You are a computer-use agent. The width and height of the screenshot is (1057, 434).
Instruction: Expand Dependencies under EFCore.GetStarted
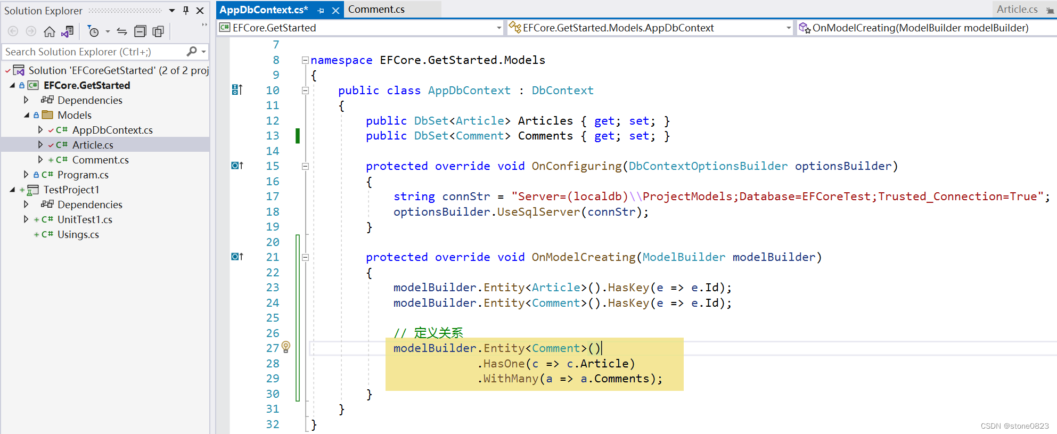26,100
